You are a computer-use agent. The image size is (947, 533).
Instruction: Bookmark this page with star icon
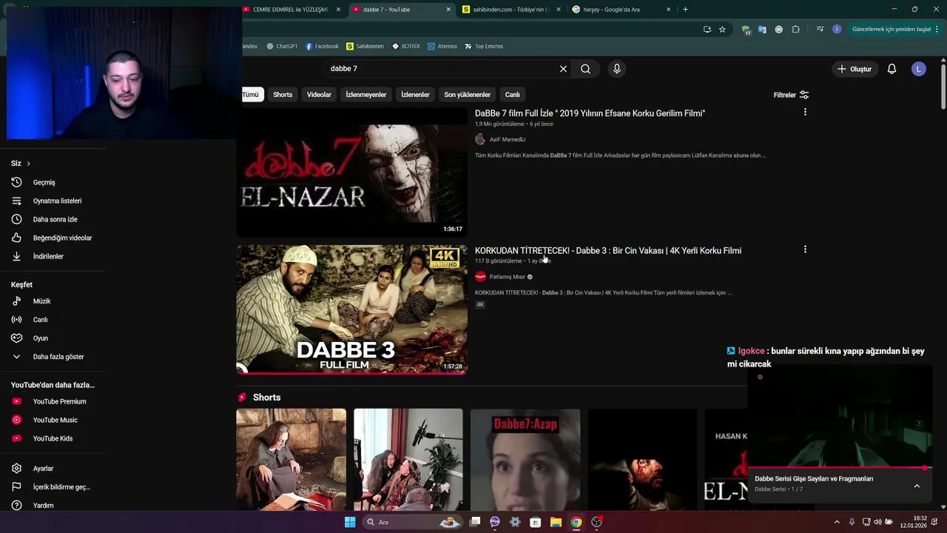(722, 30)
